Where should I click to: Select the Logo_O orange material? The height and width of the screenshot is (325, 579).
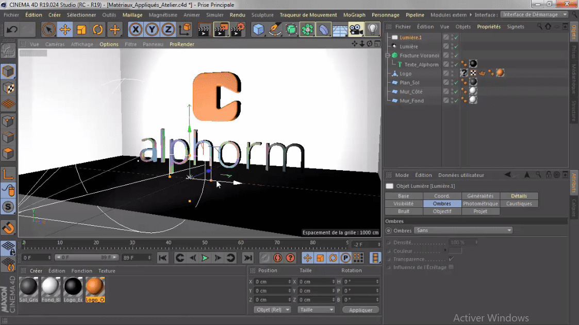pos(95,287)
